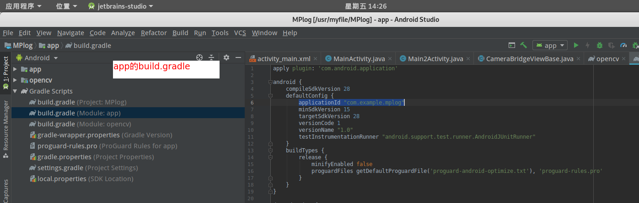Open the Profiler gauge icon
Screen dimensions: 639x203
[x=623, y=45]
